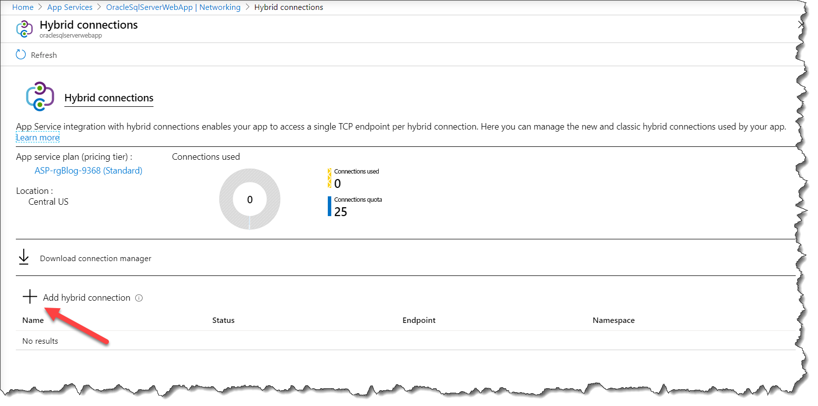Close the Hybrid connections blade
This screenshot has width=818, height=406.
pos(801,24)
